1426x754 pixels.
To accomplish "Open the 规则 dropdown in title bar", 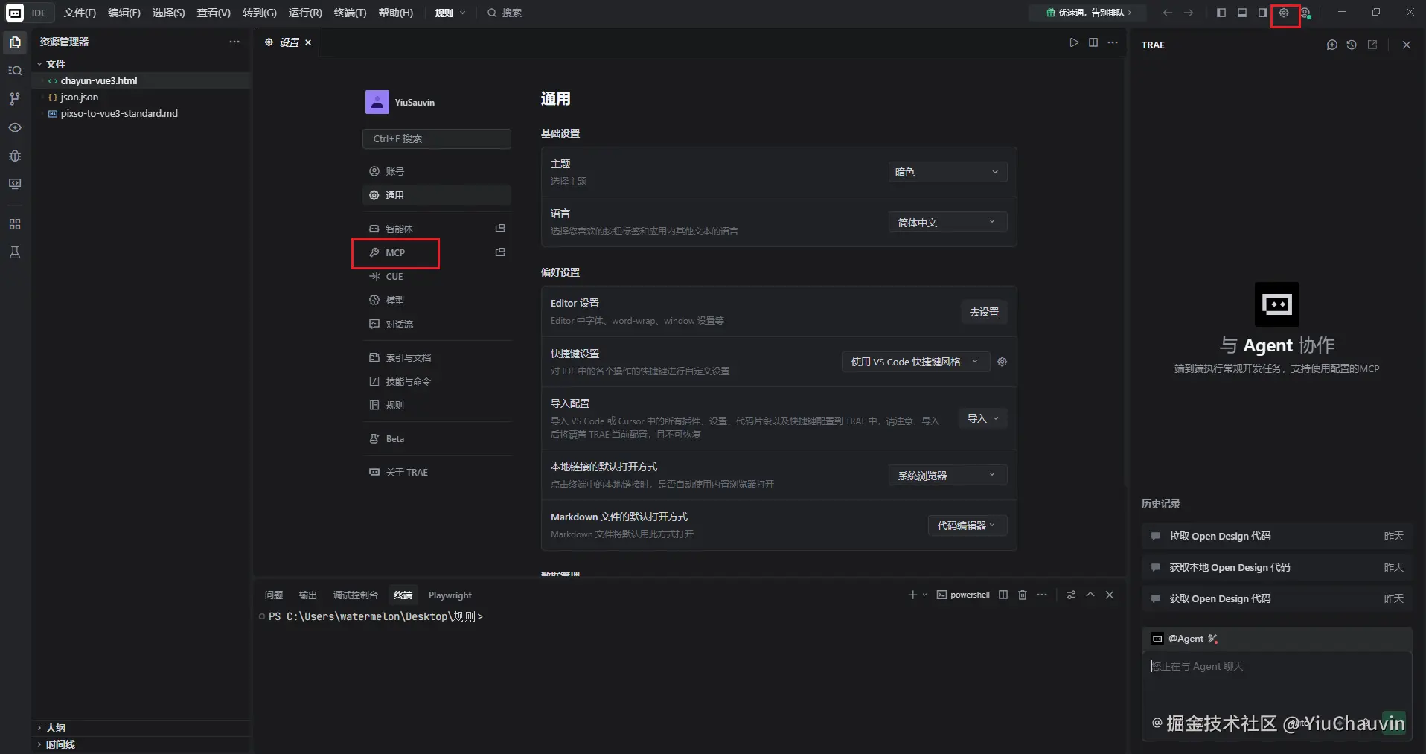I will pyautogui.click(x=450, y=13).
